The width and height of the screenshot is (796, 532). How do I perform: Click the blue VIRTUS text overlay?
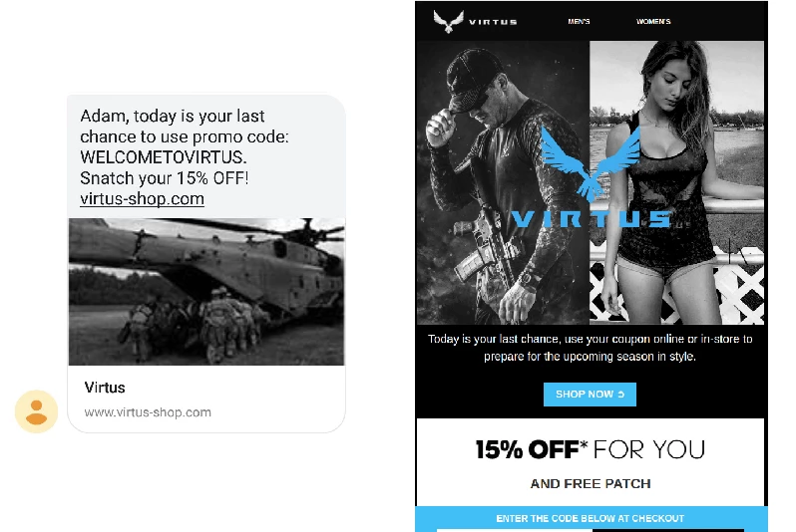coord(591,219)
